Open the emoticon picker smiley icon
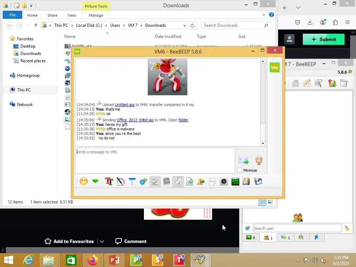 coord(83,181)
